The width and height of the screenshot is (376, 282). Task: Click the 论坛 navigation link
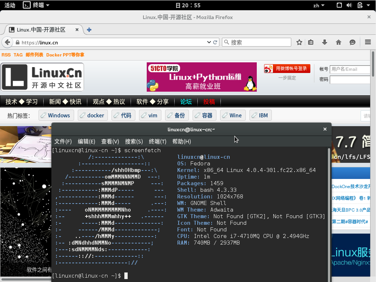pyautogui.click(x=186, y=102)
